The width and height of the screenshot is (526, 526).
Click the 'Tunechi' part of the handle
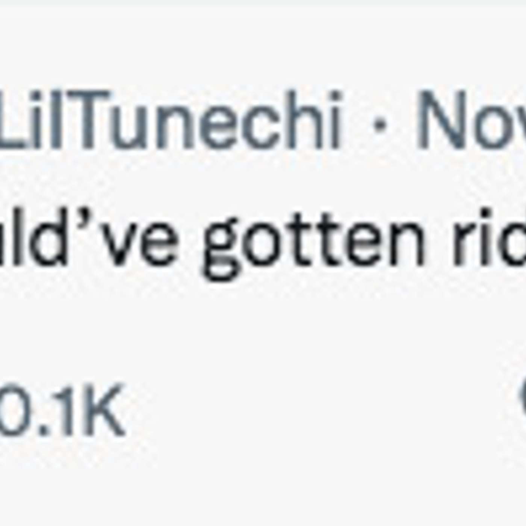(210, 120)
